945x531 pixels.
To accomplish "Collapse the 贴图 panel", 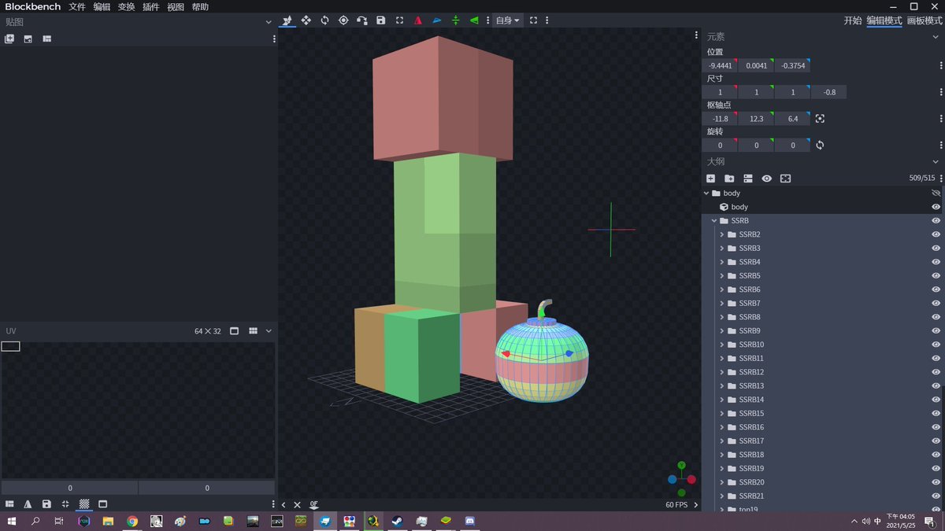I will 269,22.
